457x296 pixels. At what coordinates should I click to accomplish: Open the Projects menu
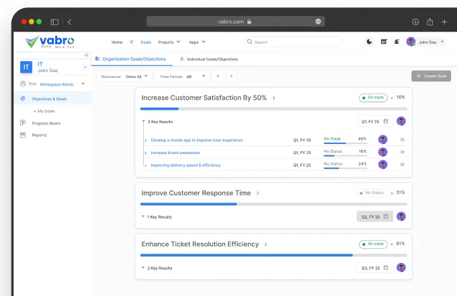[x=169, y=42]
